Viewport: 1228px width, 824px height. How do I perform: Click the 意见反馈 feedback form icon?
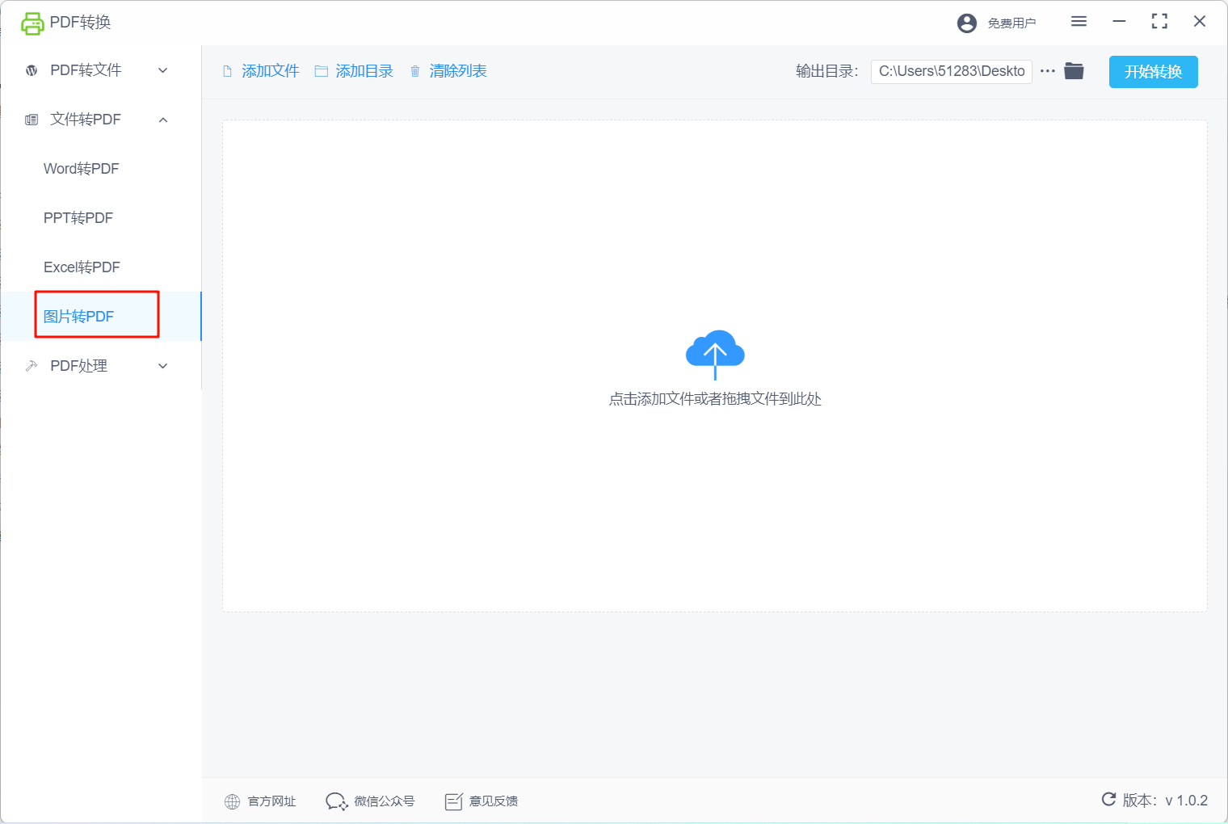454,801
